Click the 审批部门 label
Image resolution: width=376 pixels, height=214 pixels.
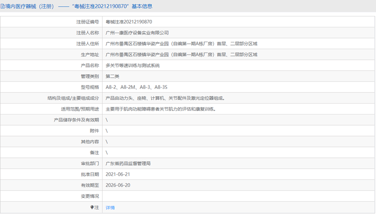[90, 164]
